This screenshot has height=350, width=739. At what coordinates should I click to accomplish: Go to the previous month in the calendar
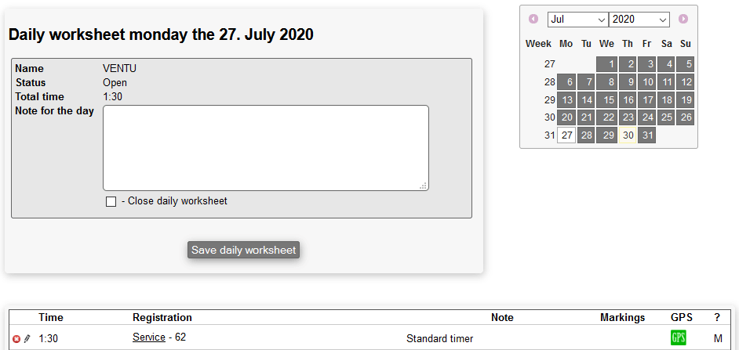[533, 19]
